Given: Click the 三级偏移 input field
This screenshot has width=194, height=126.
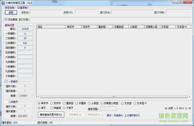Looking at the screenshot, I should coord(25,43).
